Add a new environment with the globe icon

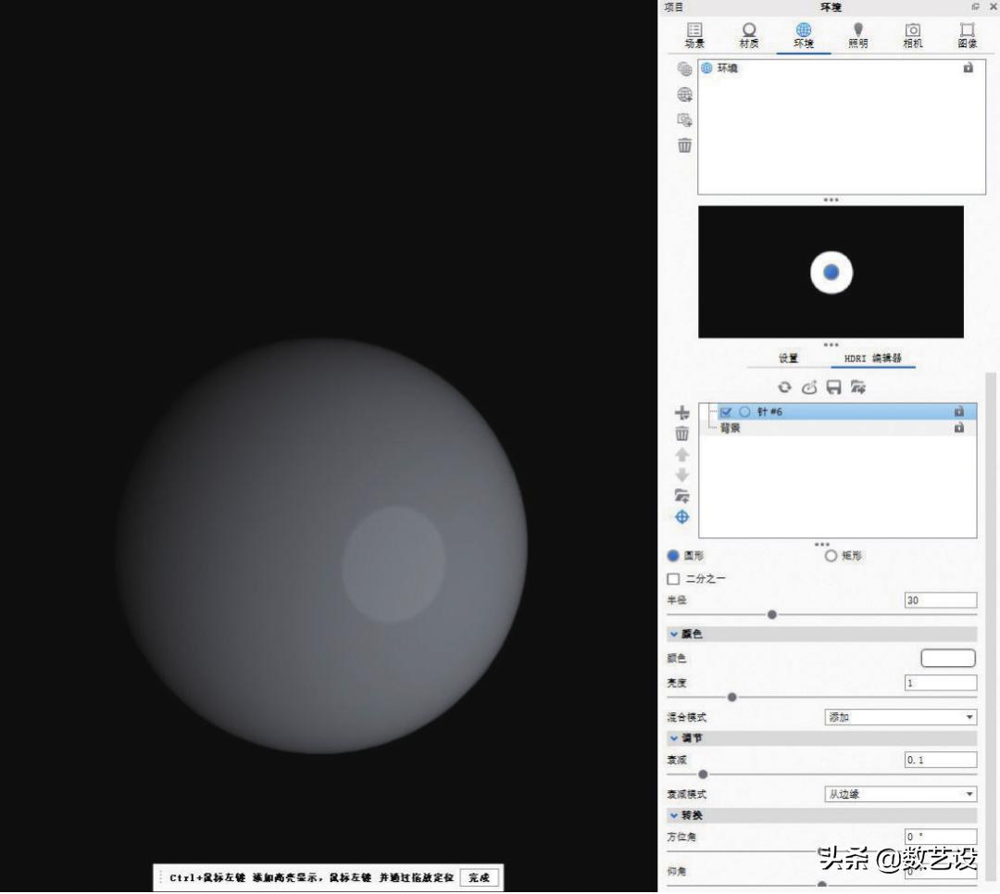683,94
